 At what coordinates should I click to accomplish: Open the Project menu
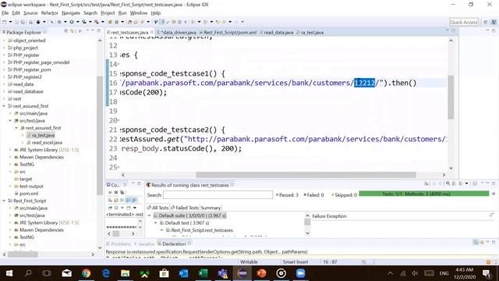click(x=108, y=13)
